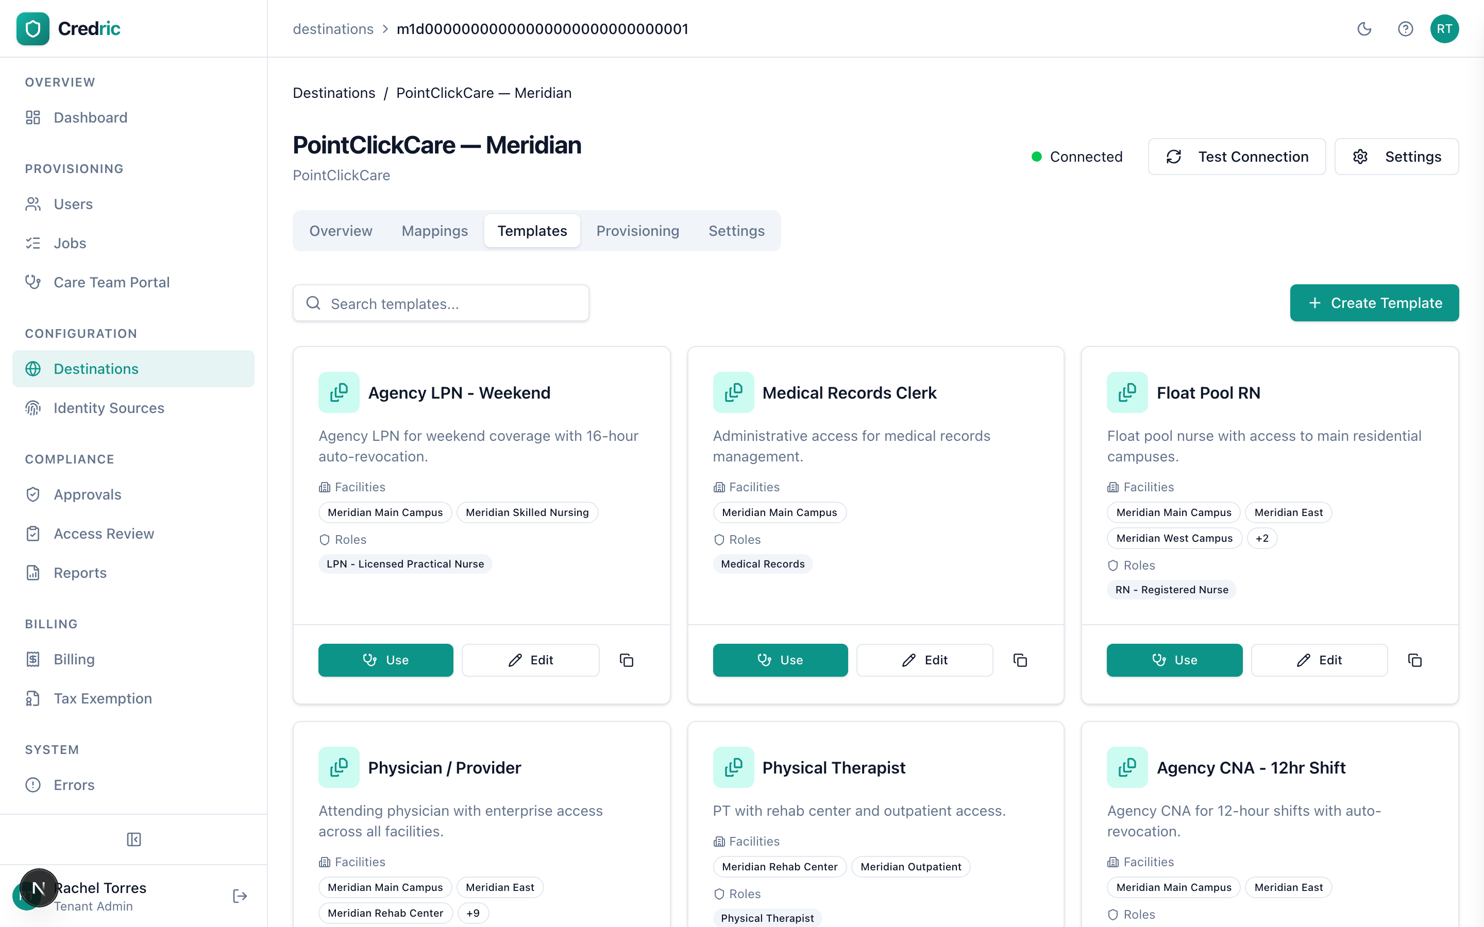Toggle dark mode moon icon
Image resolution: width=1484 pixels, height=927 pixels.
(x=1364, y=29)
